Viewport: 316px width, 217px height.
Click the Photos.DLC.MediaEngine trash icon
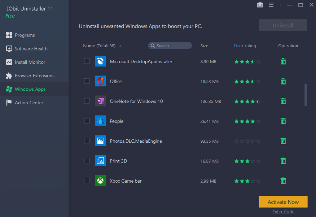283,141
